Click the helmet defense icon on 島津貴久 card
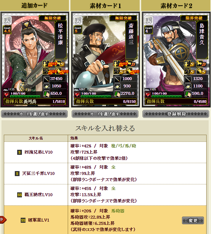 (188, 86)
